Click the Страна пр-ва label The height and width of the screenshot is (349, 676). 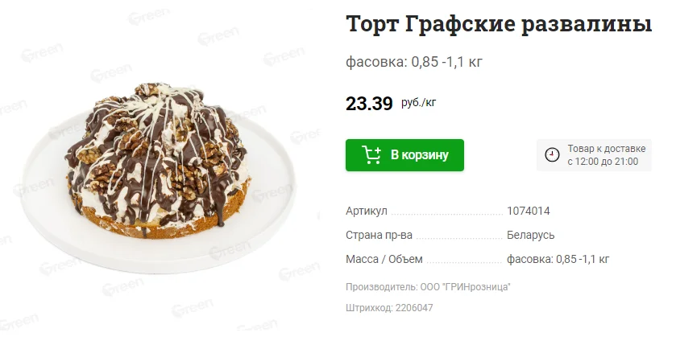[379, 236]
